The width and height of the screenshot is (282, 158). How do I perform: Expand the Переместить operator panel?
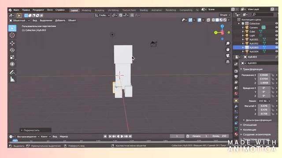coord(35,130)
